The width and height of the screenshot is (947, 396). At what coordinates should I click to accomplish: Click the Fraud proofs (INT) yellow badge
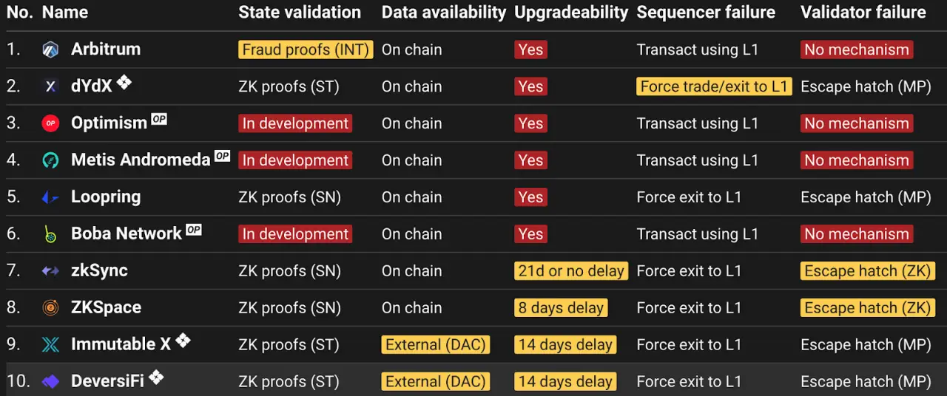[306, 49]
